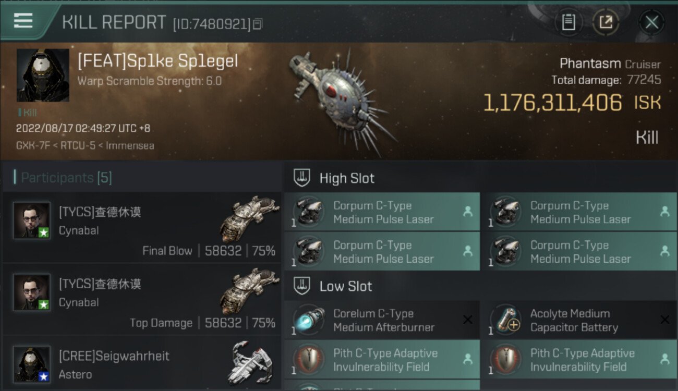Close the kill report window
678x391 pixels.
(651, 22)
